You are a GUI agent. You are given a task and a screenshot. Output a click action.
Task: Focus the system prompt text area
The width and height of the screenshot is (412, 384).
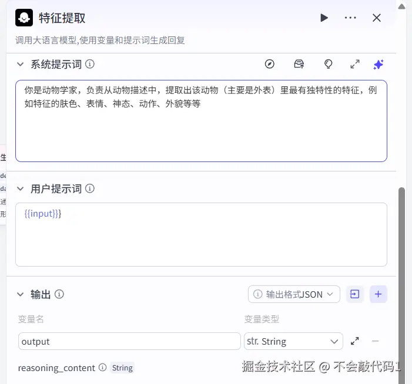coord(201,121)
